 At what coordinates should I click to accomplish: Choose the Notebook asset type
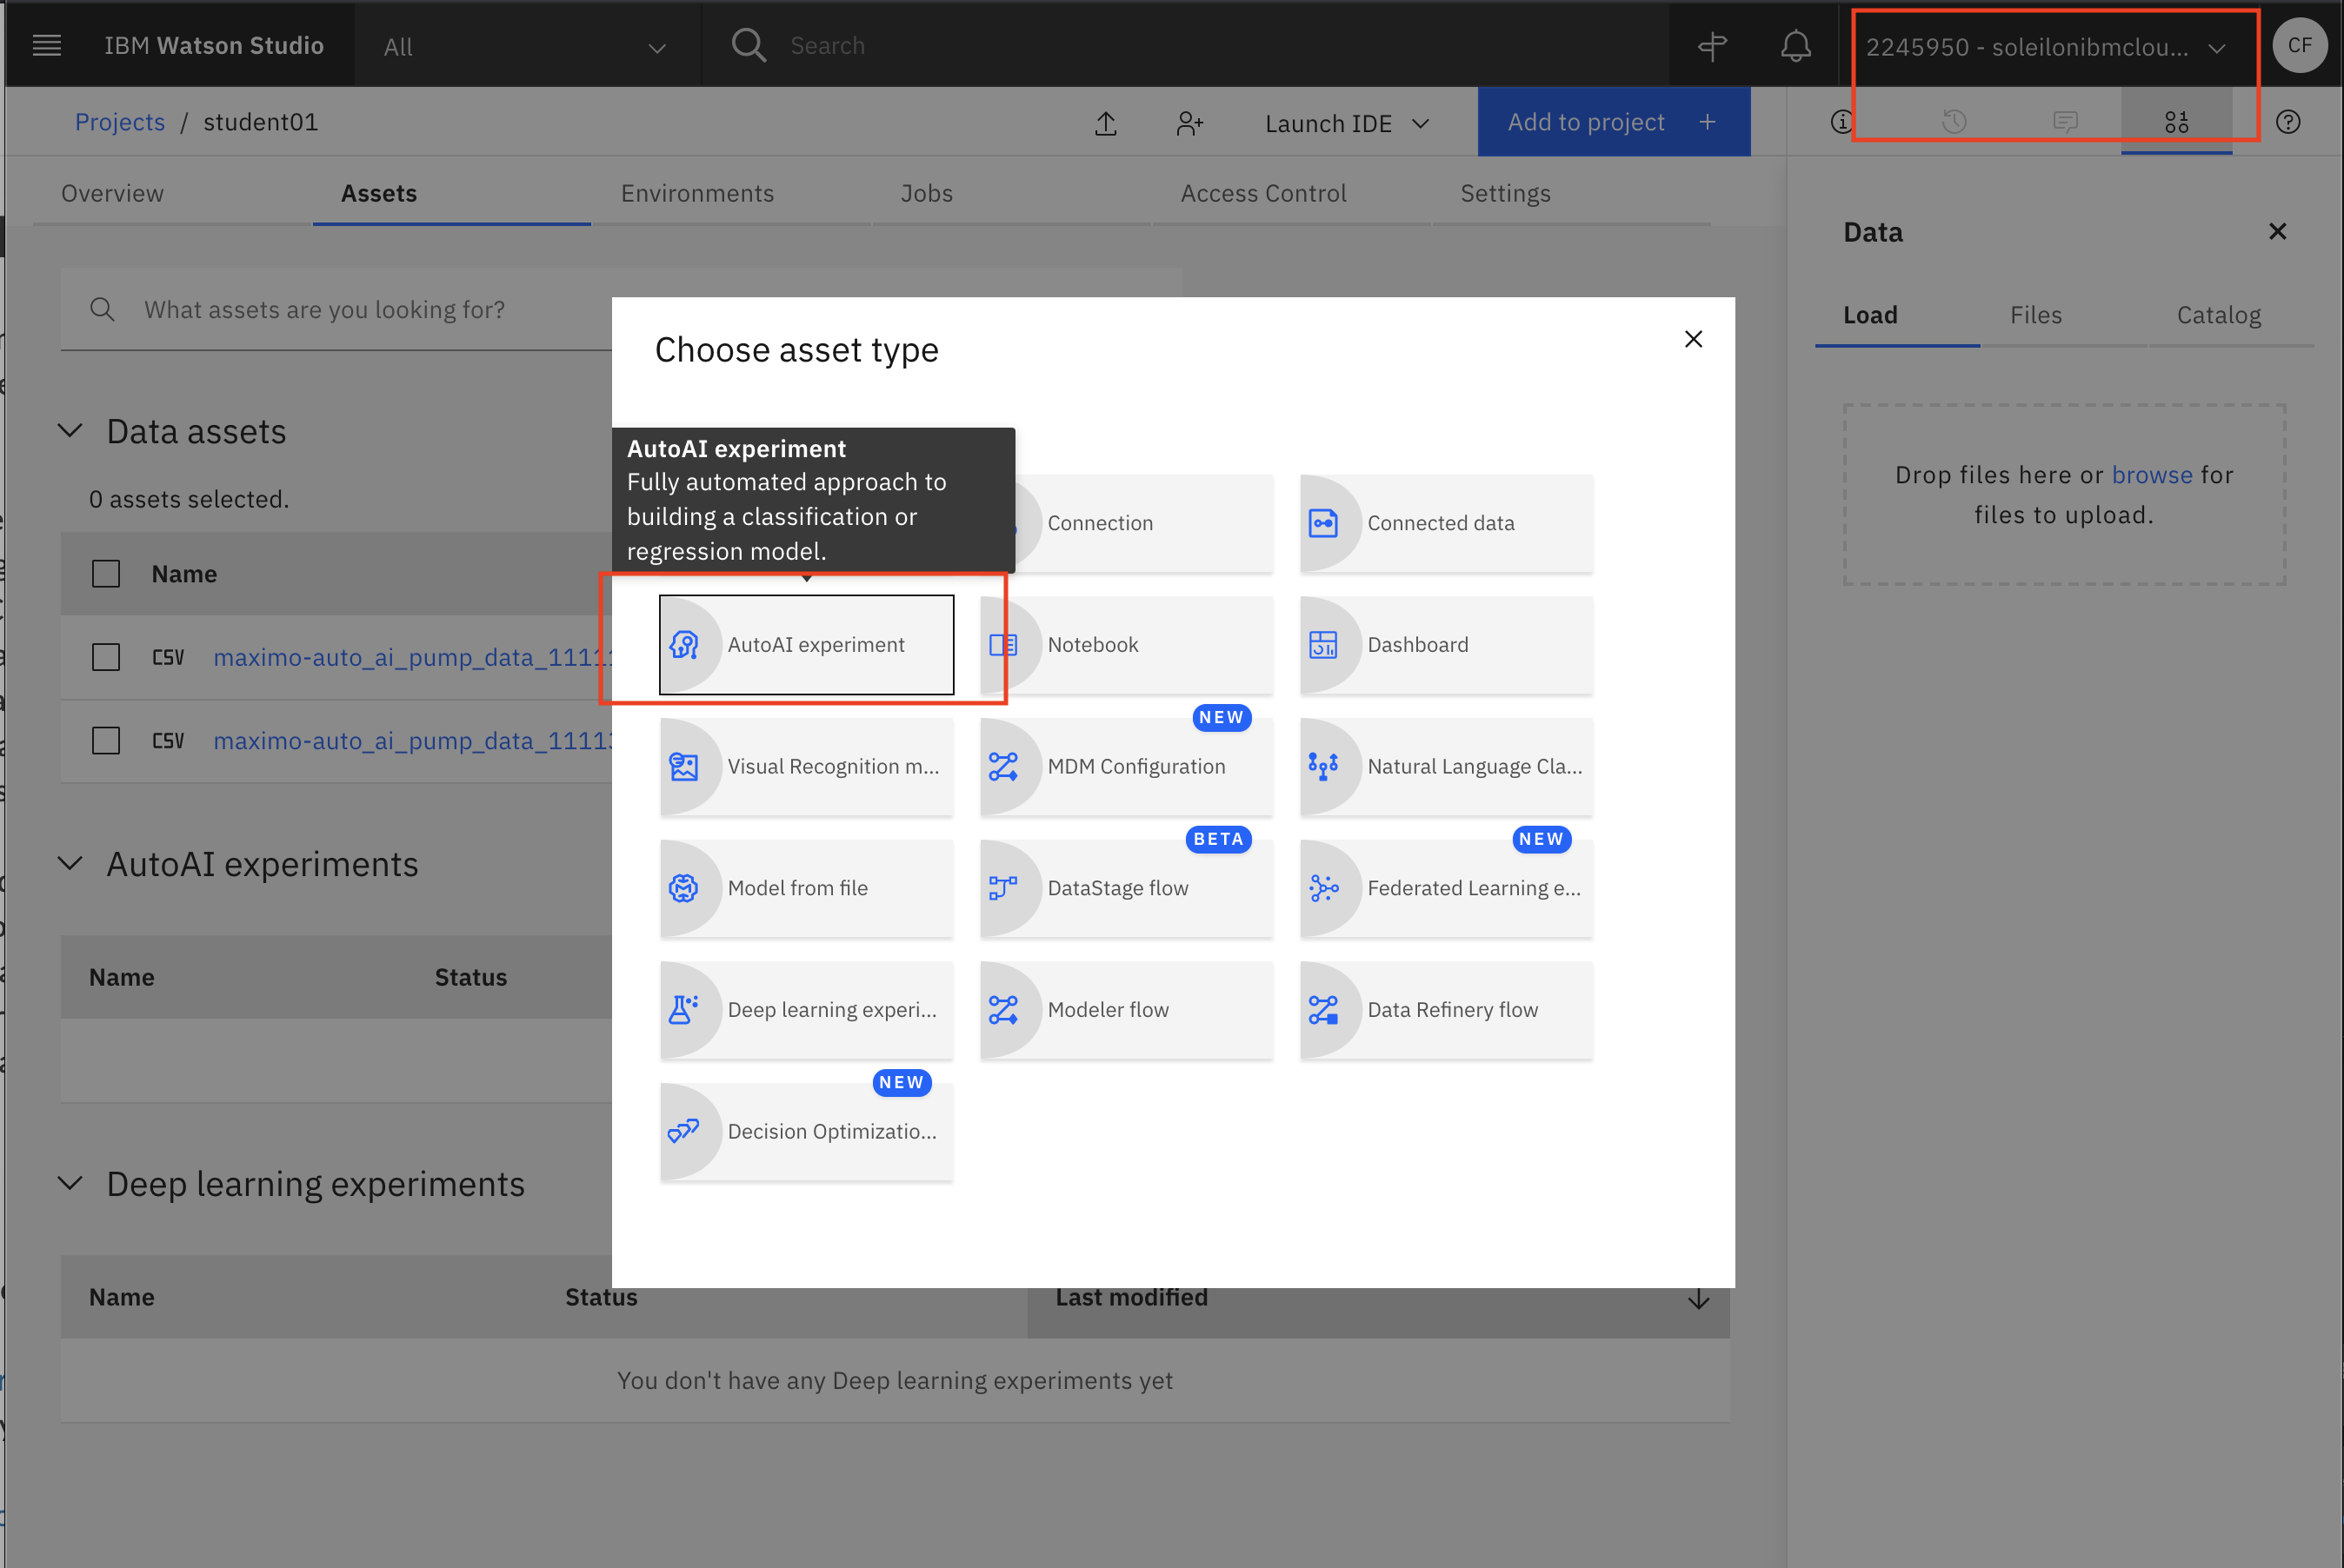[1126, 645]
